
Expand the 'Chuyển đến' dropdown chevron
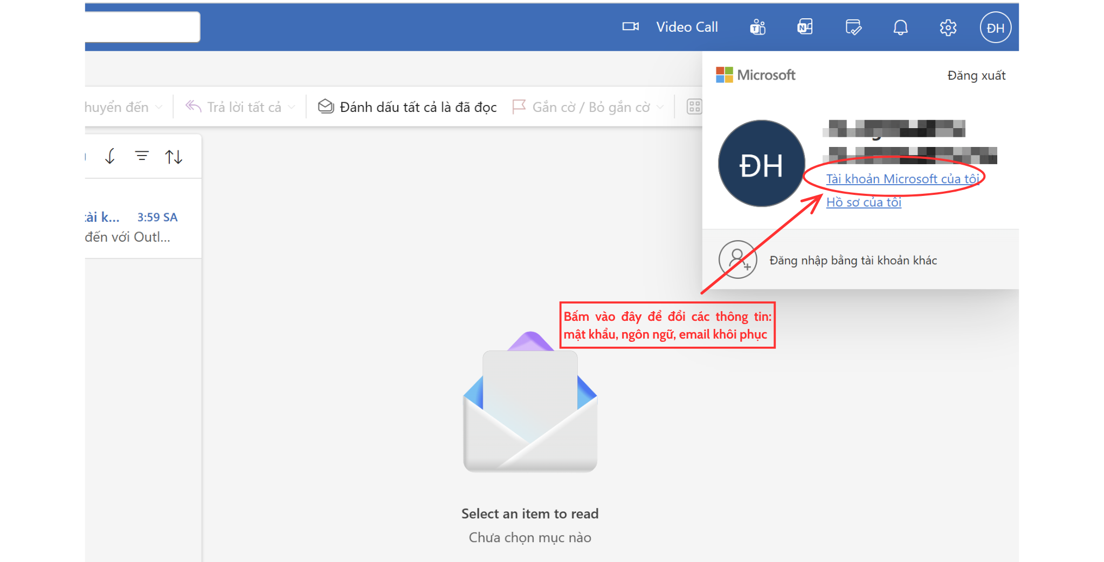pyautogui.click(x=158, y=107)
